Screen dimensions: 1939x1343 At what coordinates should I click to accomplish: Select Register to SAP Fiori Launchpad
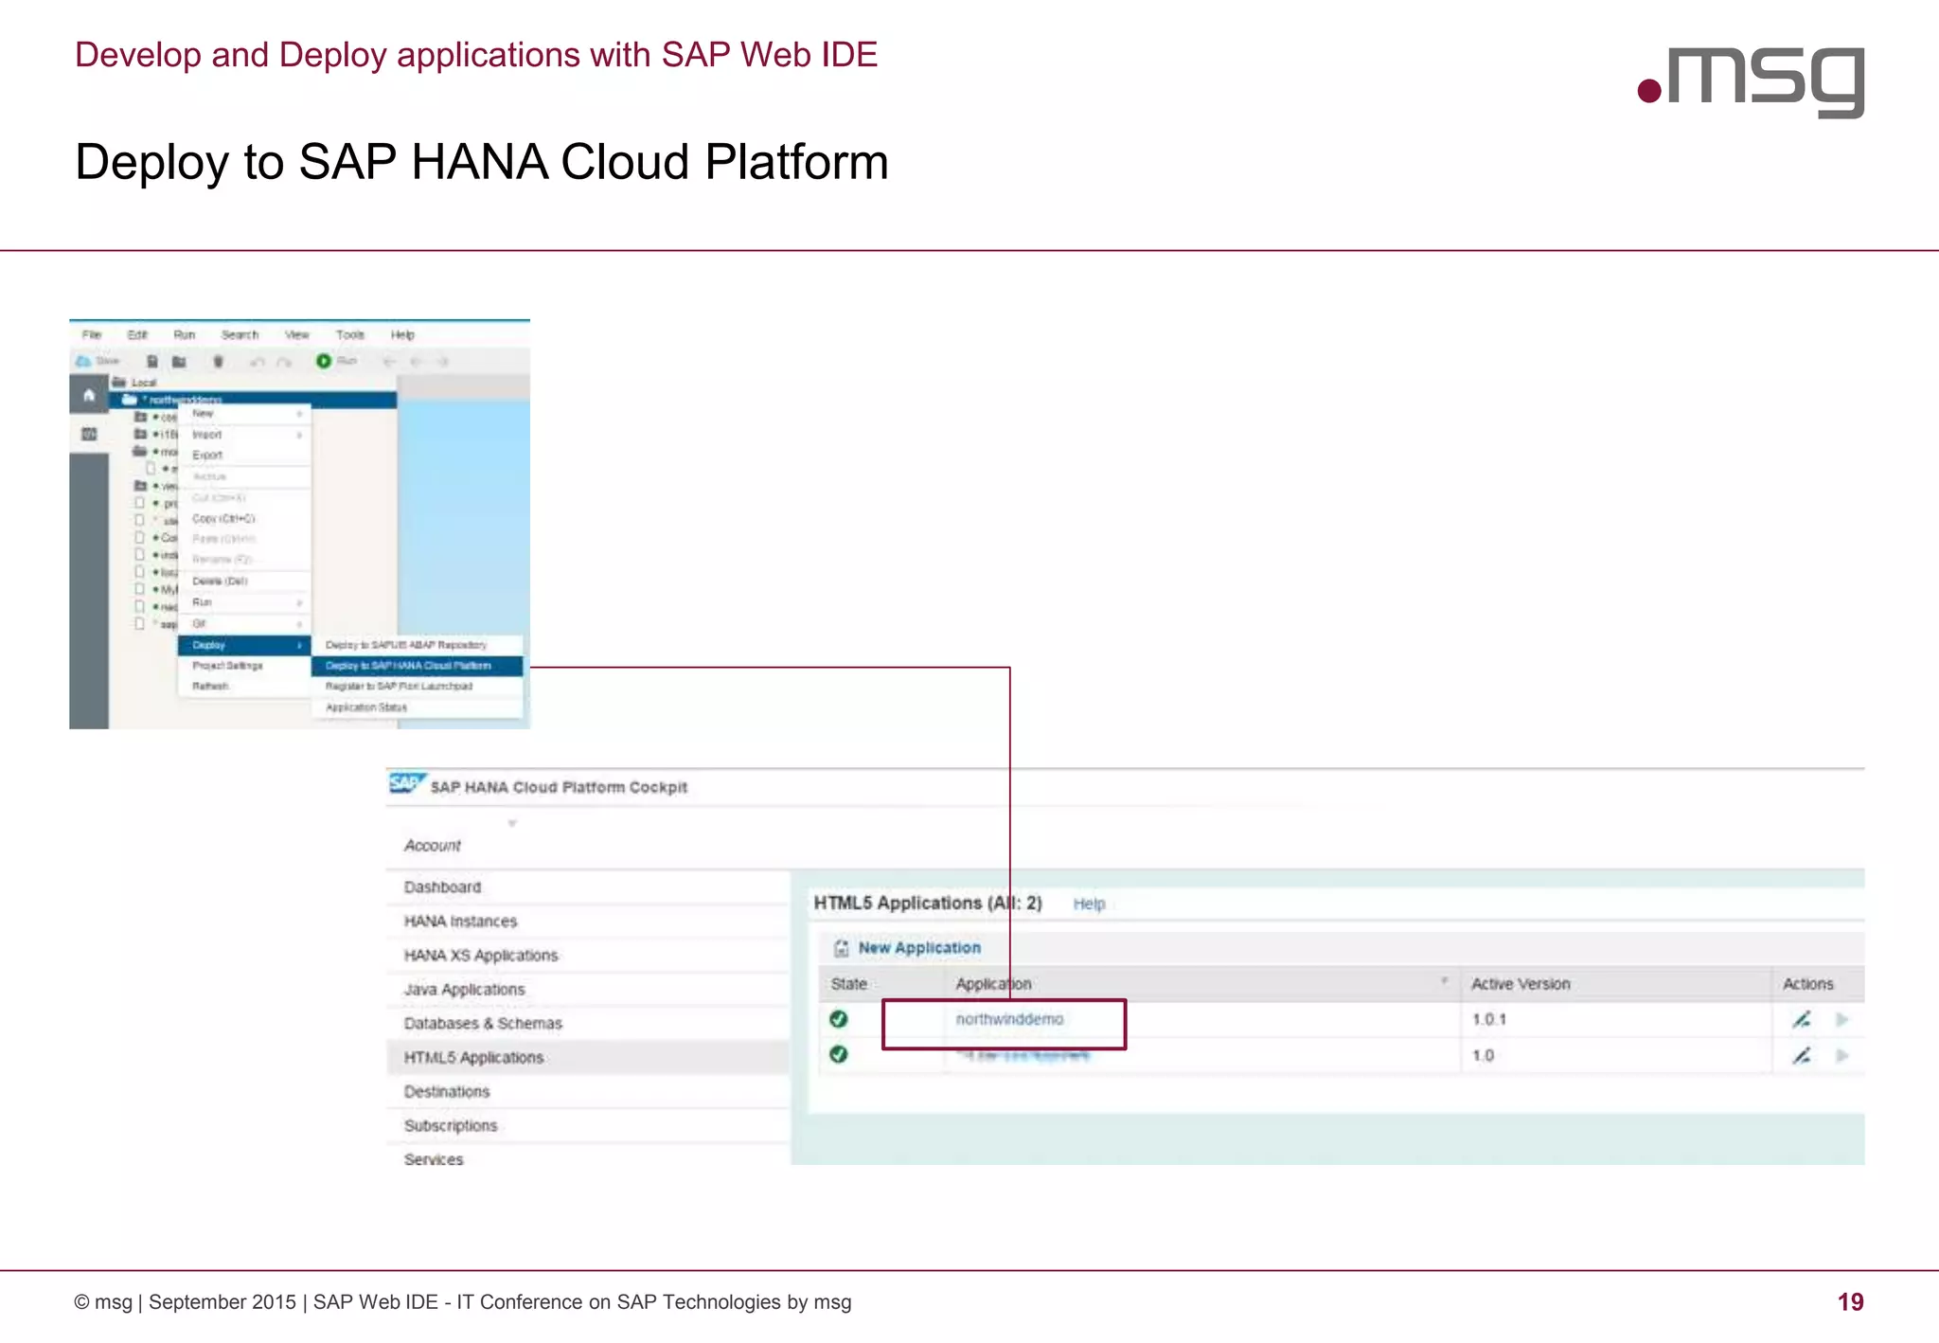[418, 687]
